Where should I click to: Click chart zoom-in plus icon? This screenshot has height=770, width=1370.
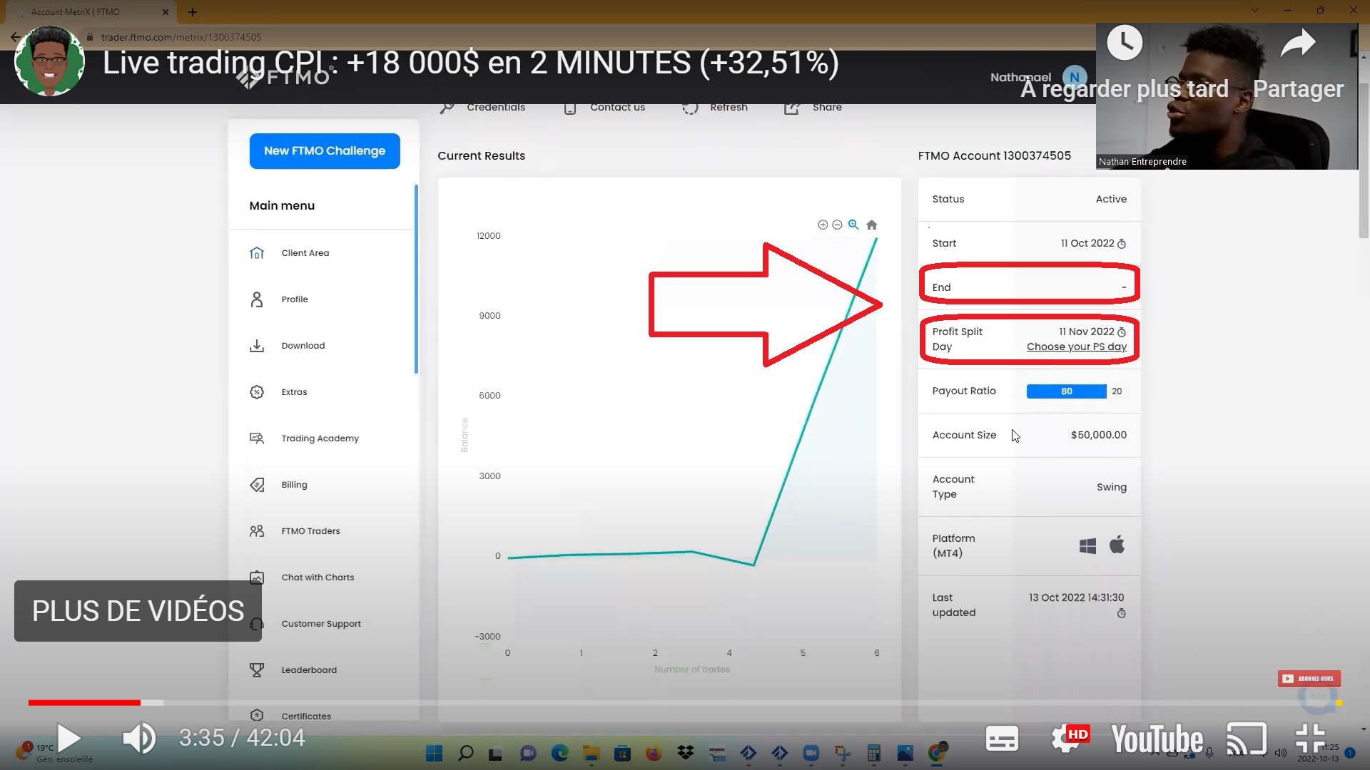pyautogui.click(x=823, y=225)
